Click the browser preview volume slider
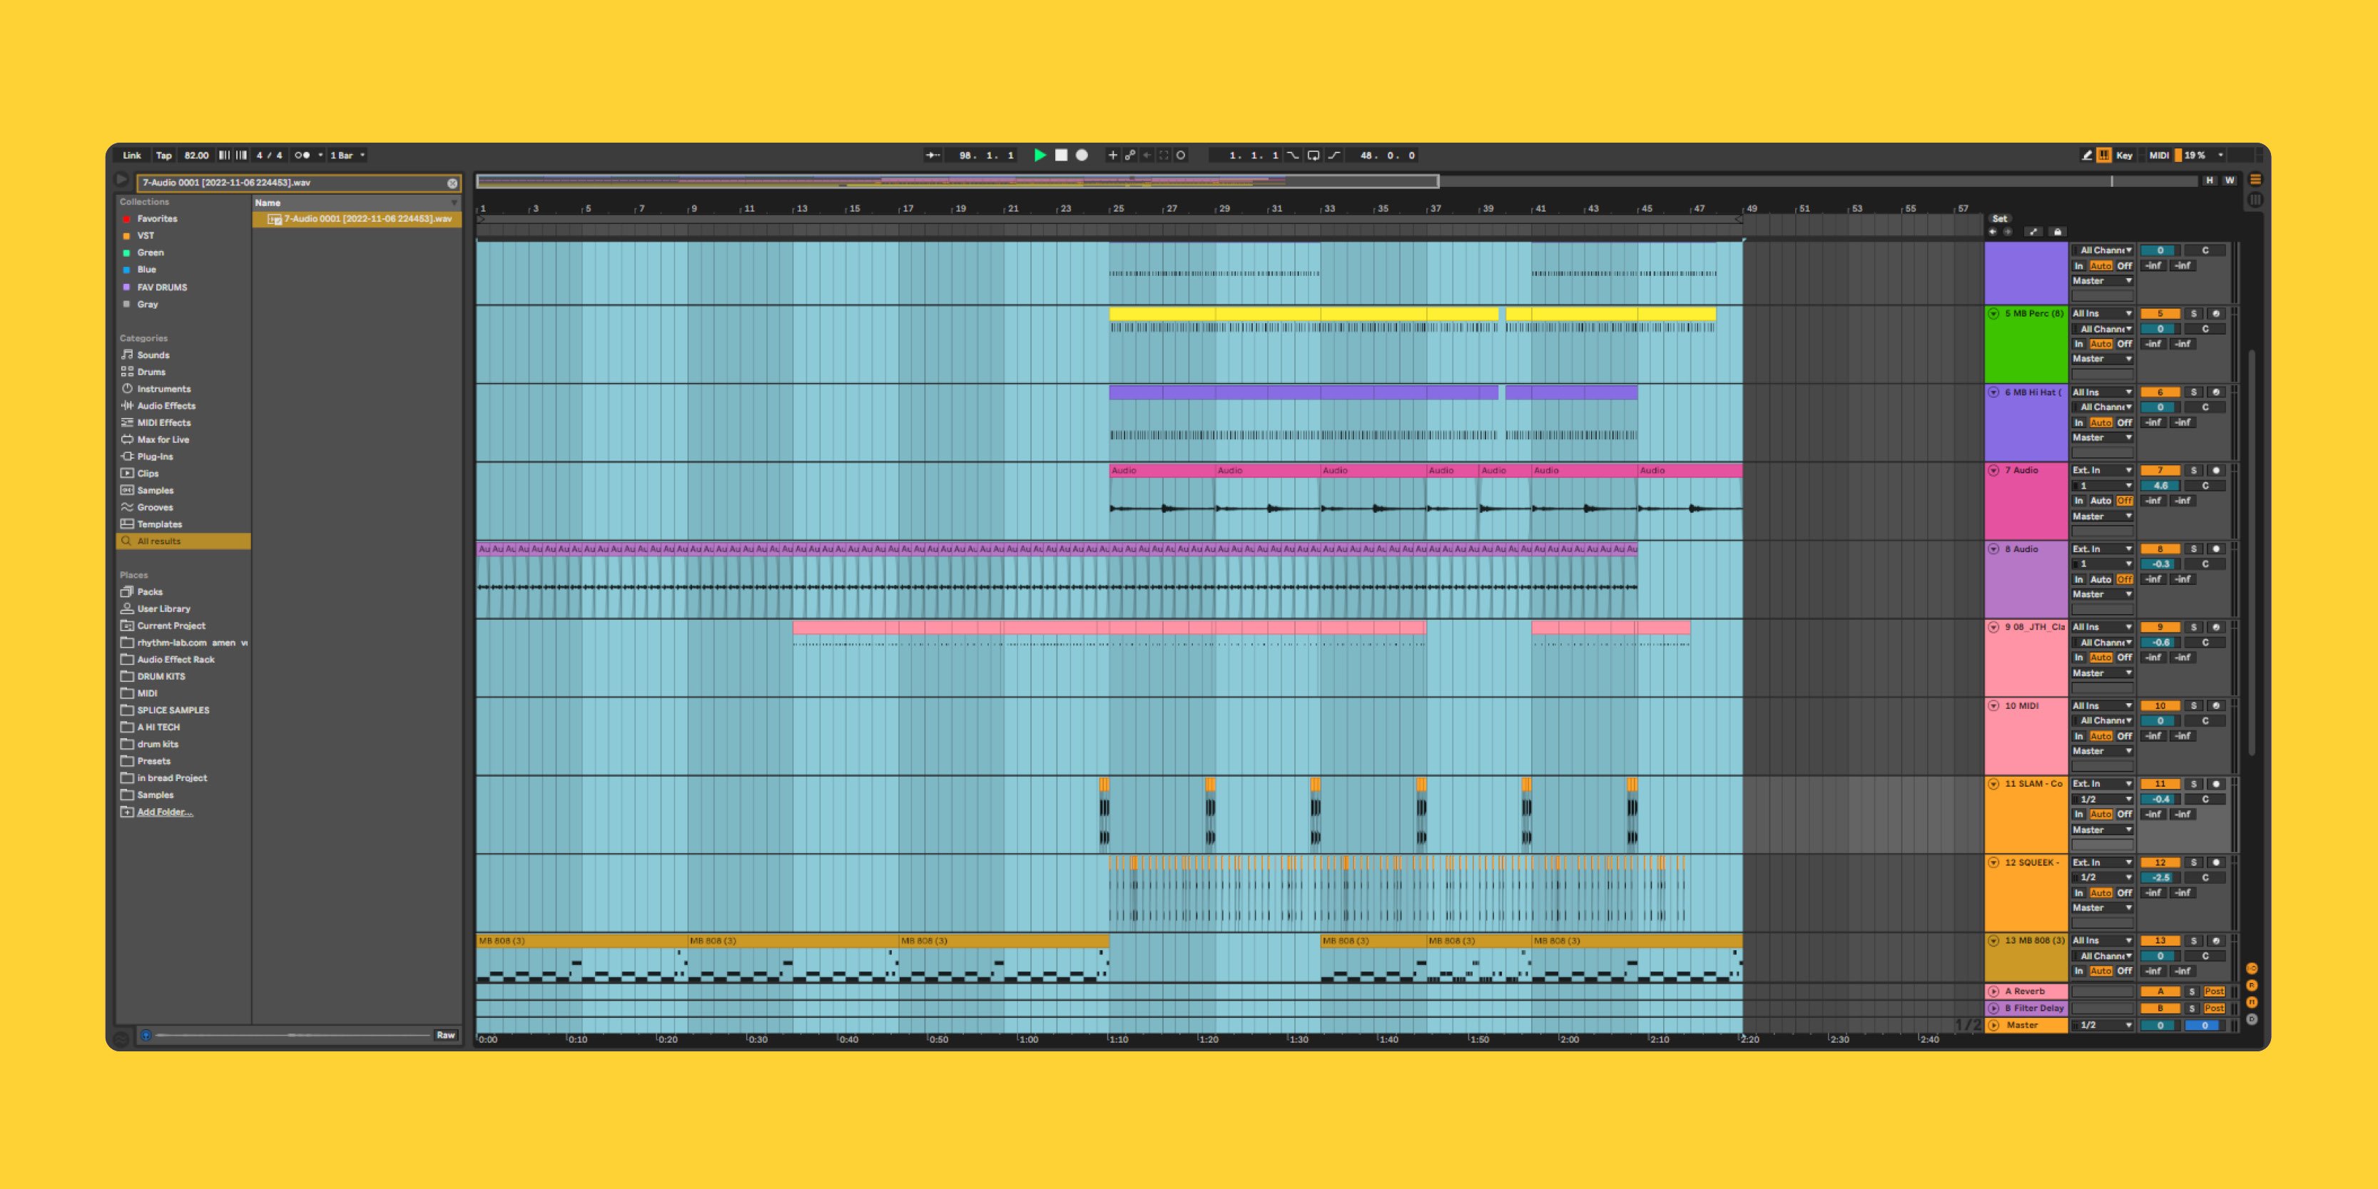Image resolution: width=2378 pixels, height=1189 pixels. [x=292, y=1036]
